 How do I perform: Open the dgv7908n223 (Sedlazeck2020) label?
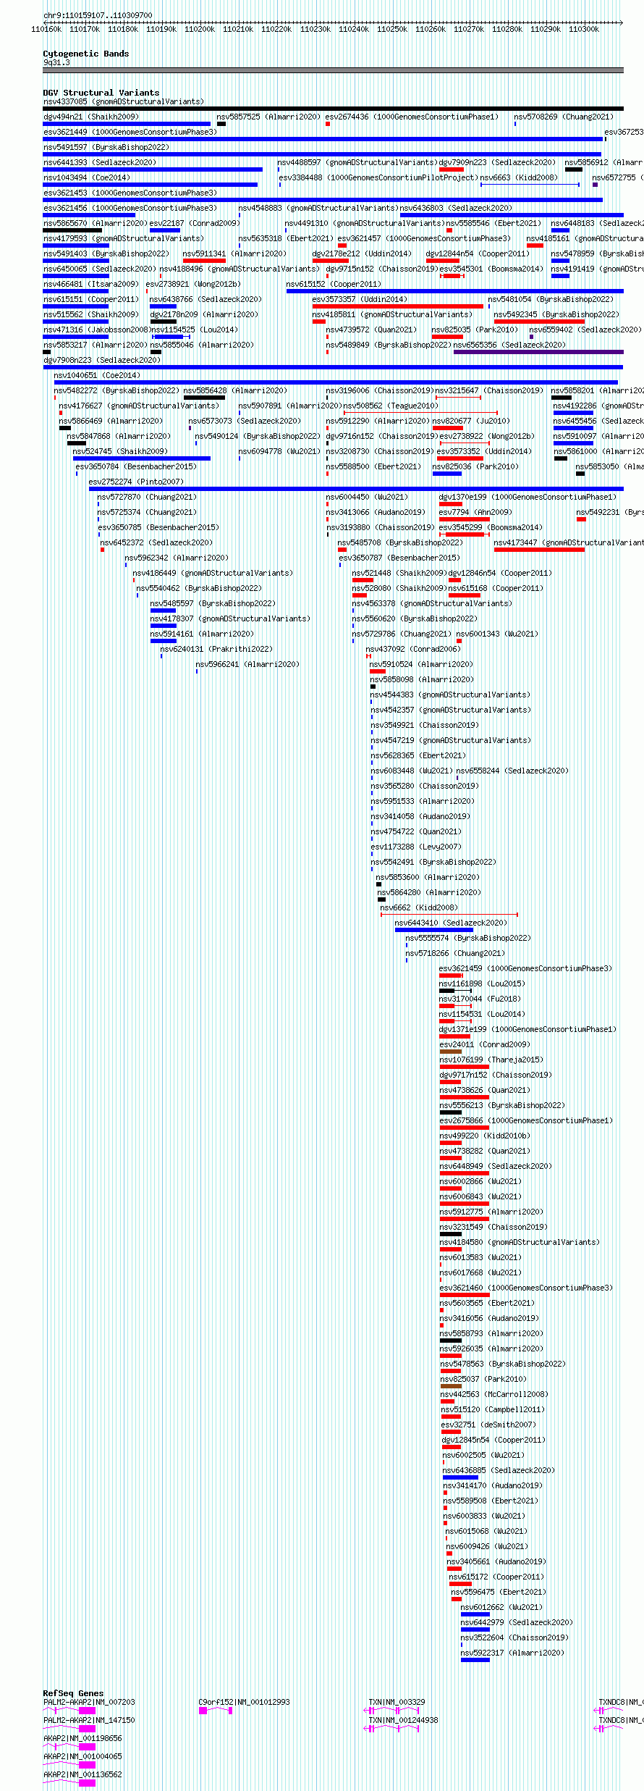click(x=102, y=360)
